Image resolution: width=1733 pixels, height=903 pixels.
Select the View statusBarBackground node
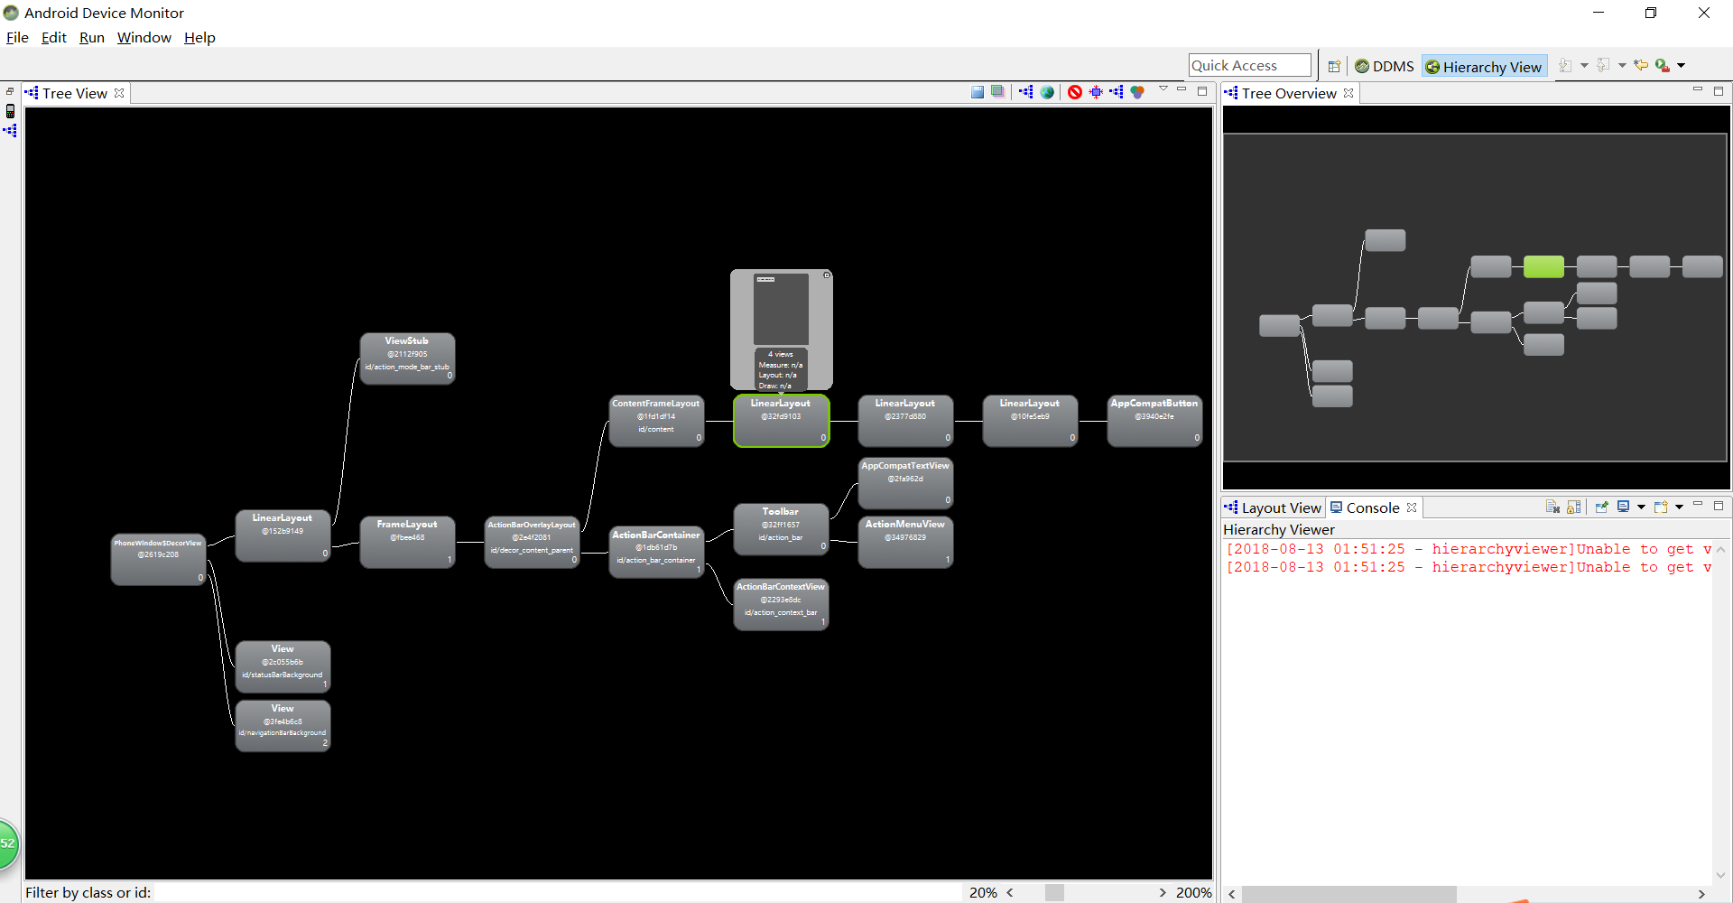pyautogui.click(x=283, y=666)
